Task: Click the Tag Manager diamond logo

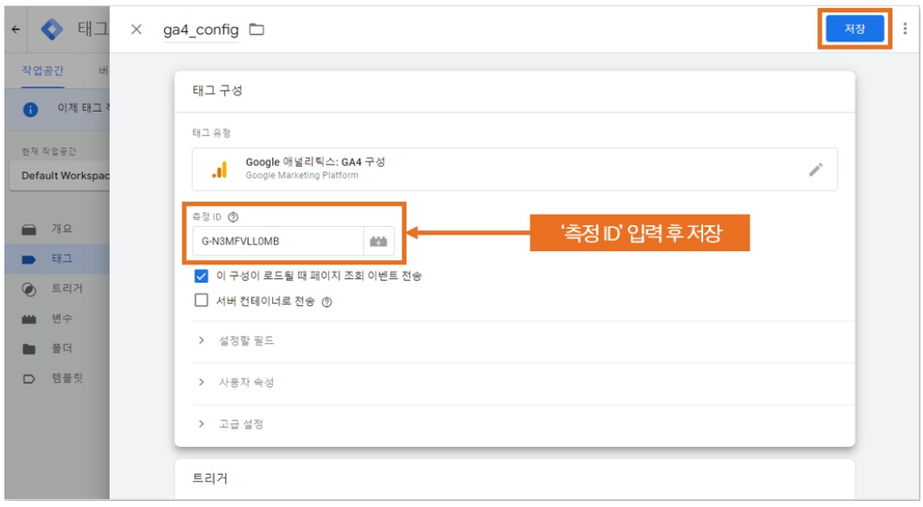Action: [51, 29]
